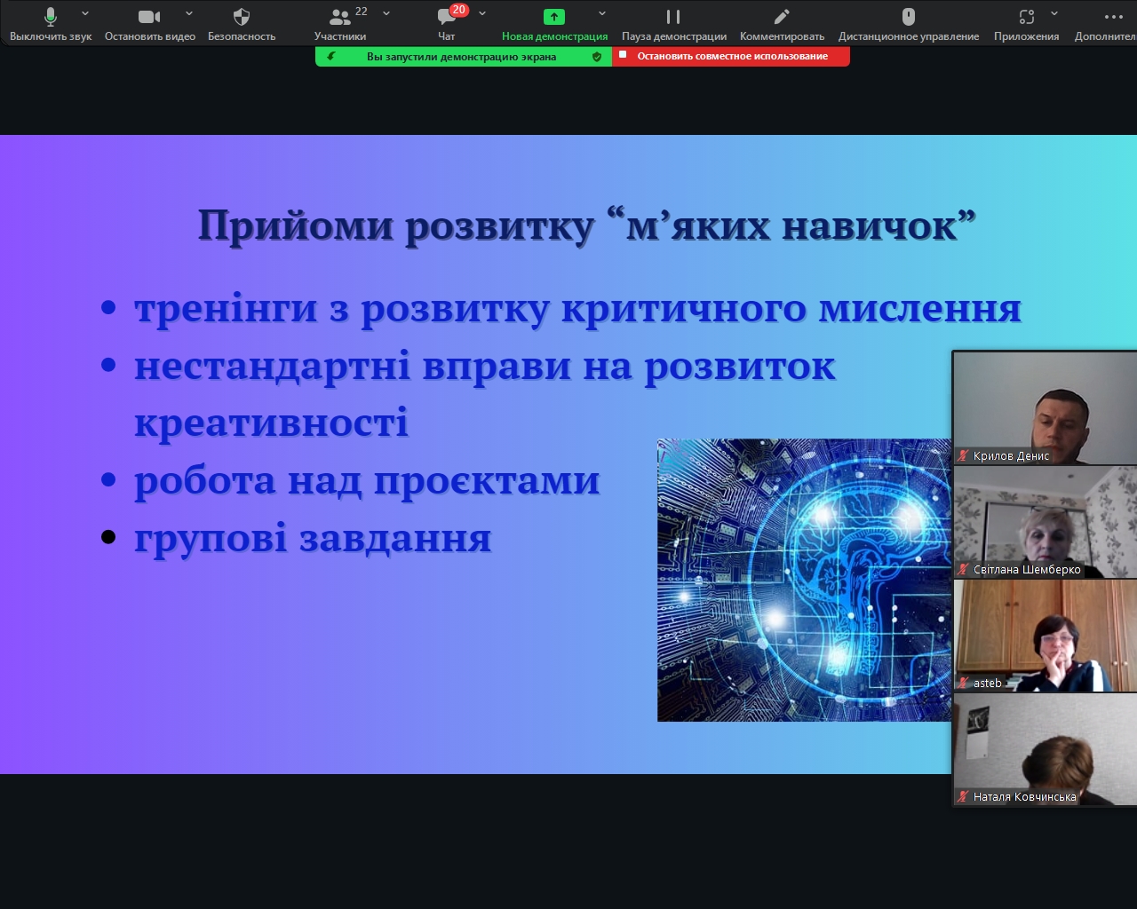The width and height of the screenshot is (1137, 909).
Task: Open the Чат chat panel
Action: point(447,24)
